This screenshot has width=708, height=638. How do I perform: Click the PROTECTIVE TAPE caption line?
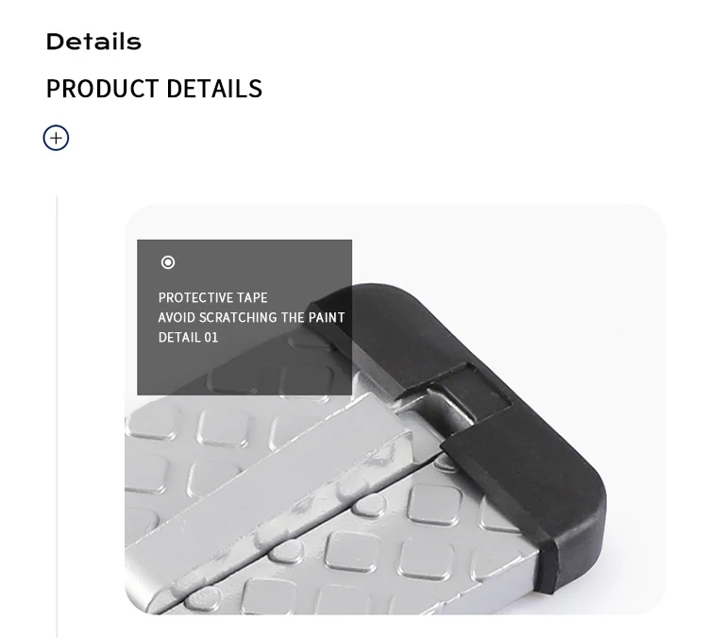pyautogui.click(x=212, y=298)
